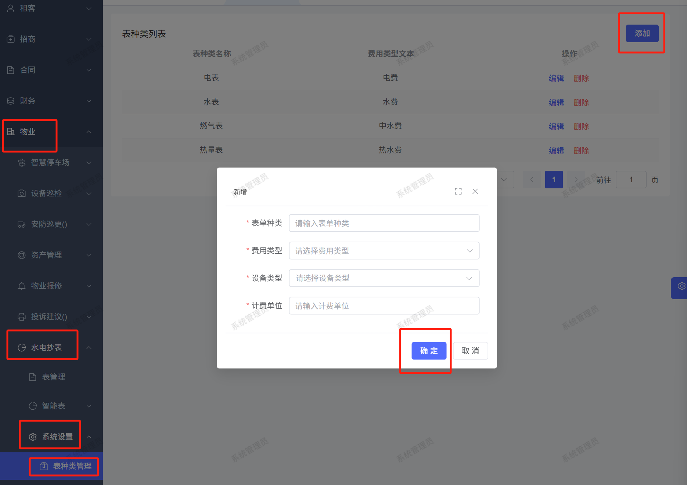Select 表种类管理 menu item
Image resolution: width=687 pixels, height=485 pixels.
72,466
